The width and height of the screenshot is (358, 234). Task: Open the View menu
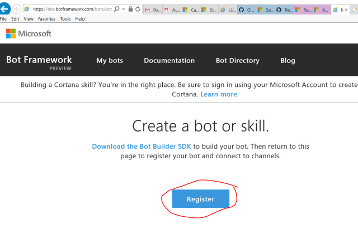pos(29,19)
